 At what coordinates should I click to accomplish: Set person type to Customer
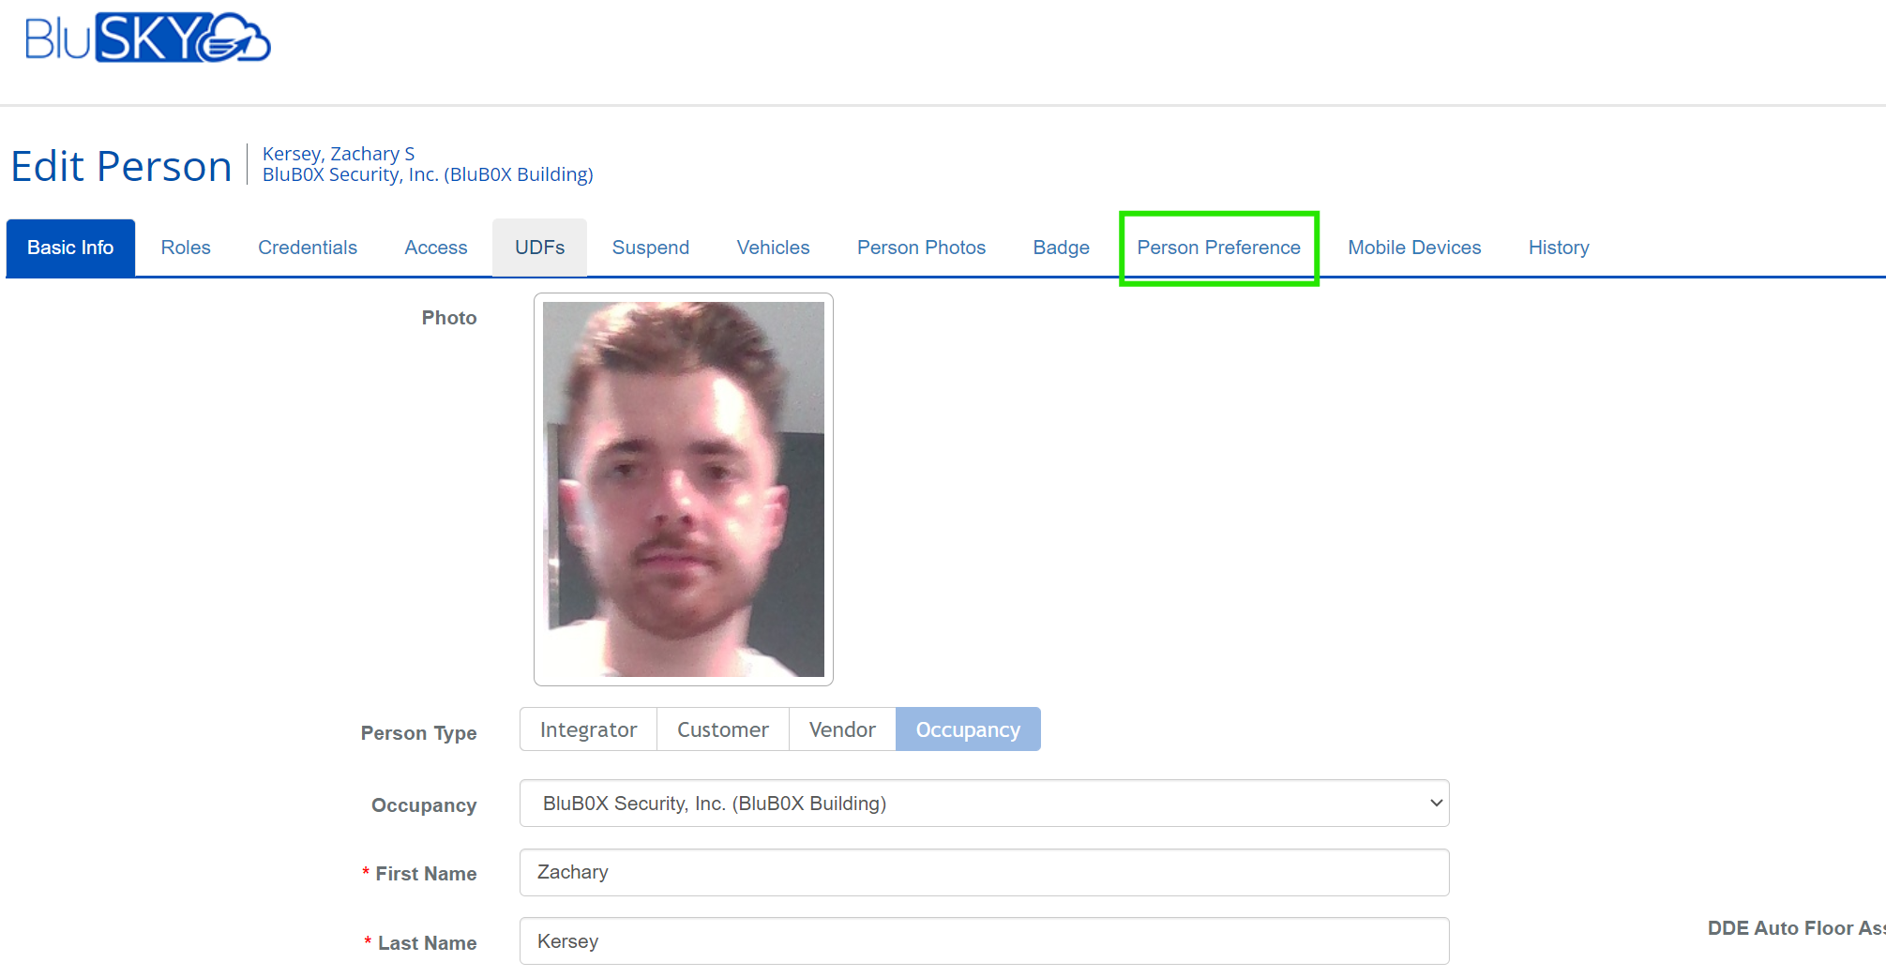click(x=722, y=729)
